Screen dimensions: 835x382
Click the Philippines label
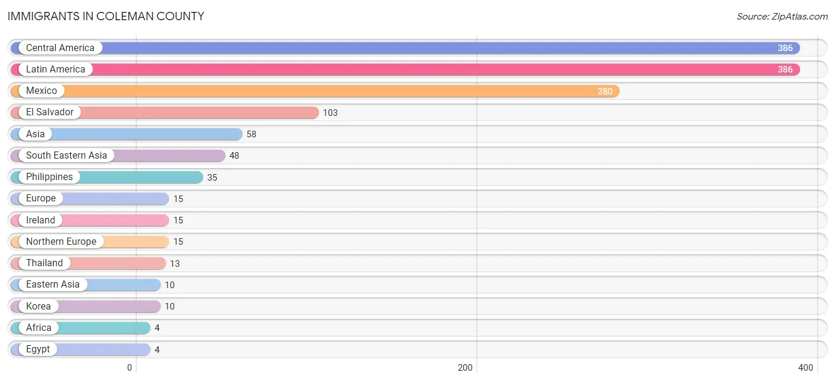pyautogui.click(x=49, y=176)
